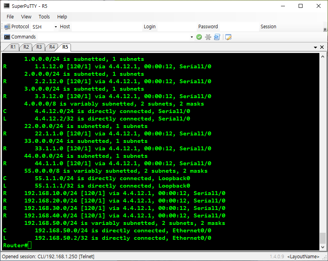Click the LayoutName status bar entry

point(303,257)
